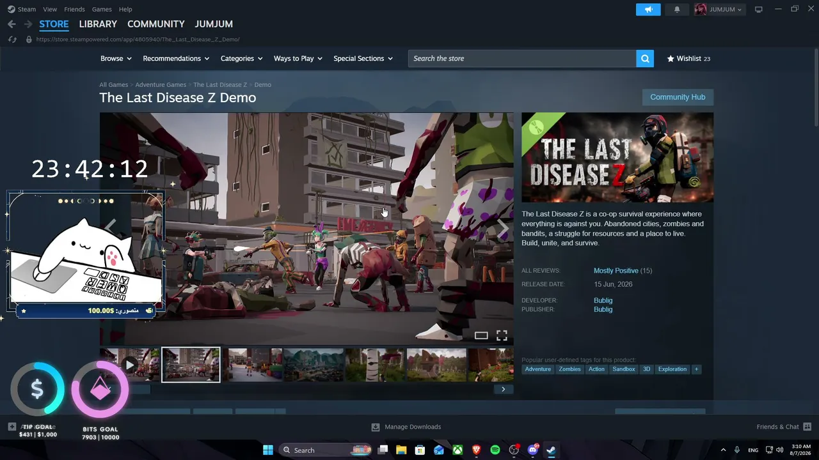The image size is (819, 460).
Task: Expand the Recommendations dropdown
Action: tap(176, 59)
